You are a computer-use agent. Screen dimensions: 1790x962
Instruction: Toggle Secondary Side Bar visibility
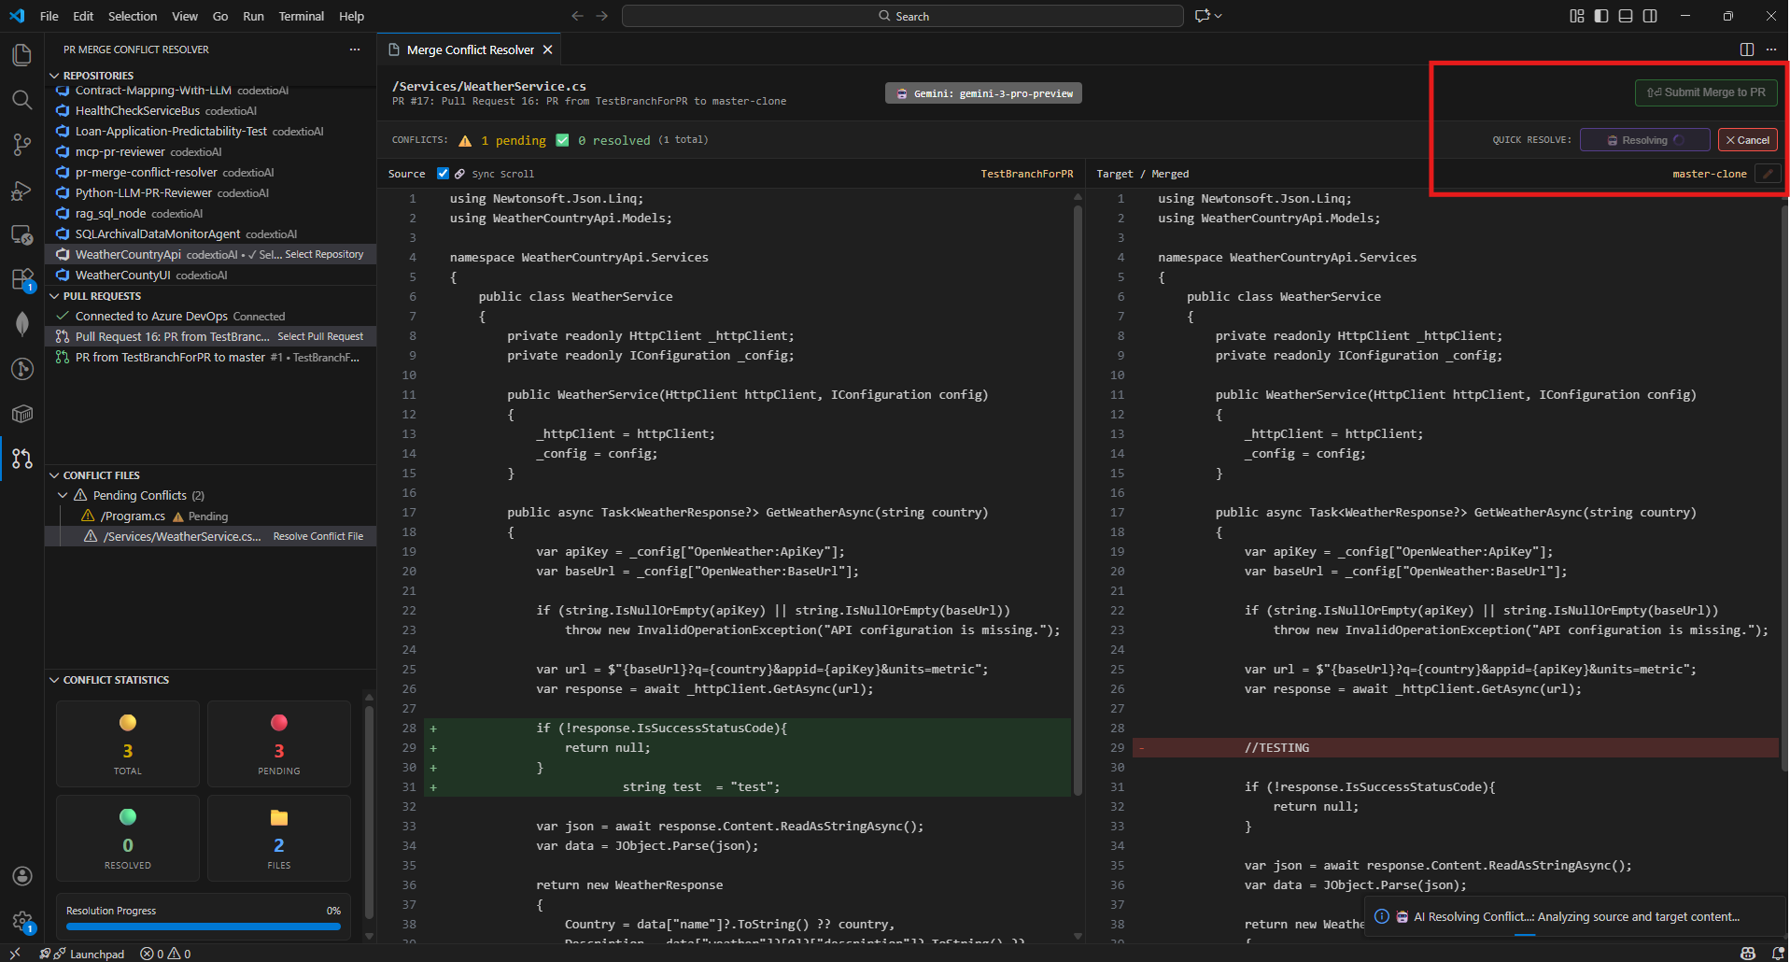[1650, 16]
